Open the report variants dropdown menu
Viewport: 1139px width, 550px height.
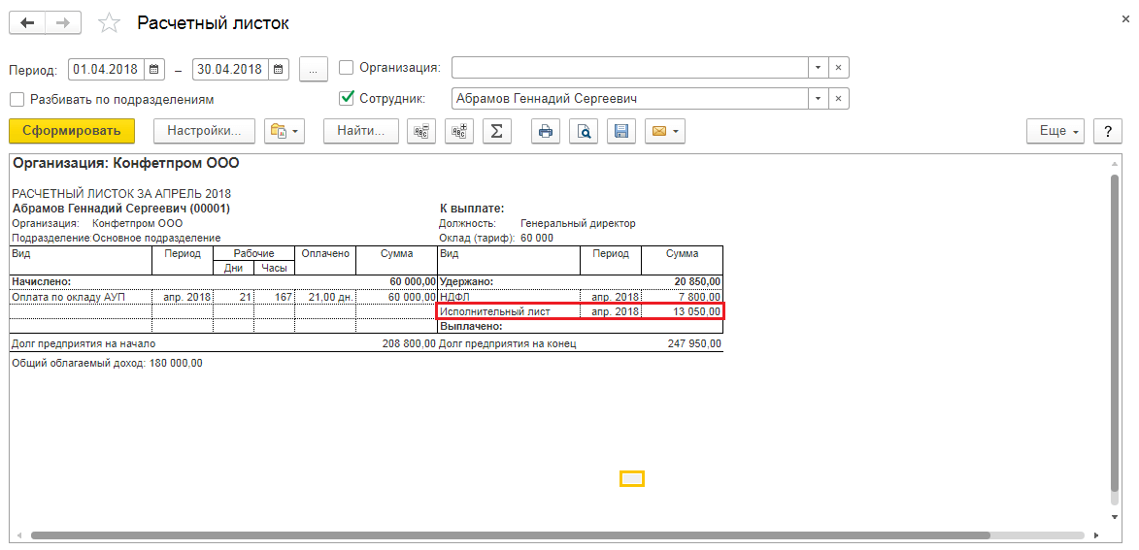coord(285,131)
